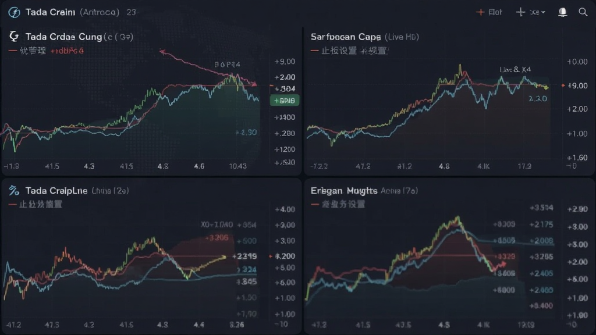The image size is (596, 335).
Task: Open the notifications bell
Action: coord(563,12)
